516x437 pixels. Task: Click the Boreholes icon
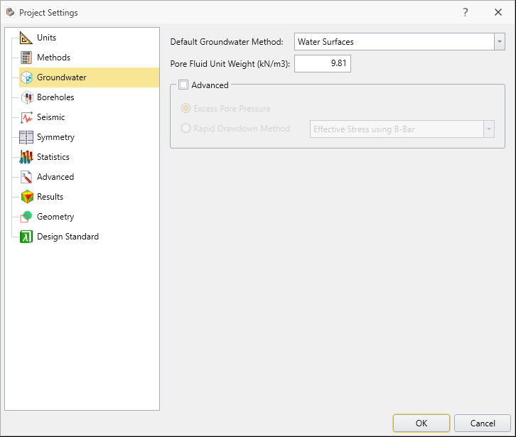click(27, 97)
